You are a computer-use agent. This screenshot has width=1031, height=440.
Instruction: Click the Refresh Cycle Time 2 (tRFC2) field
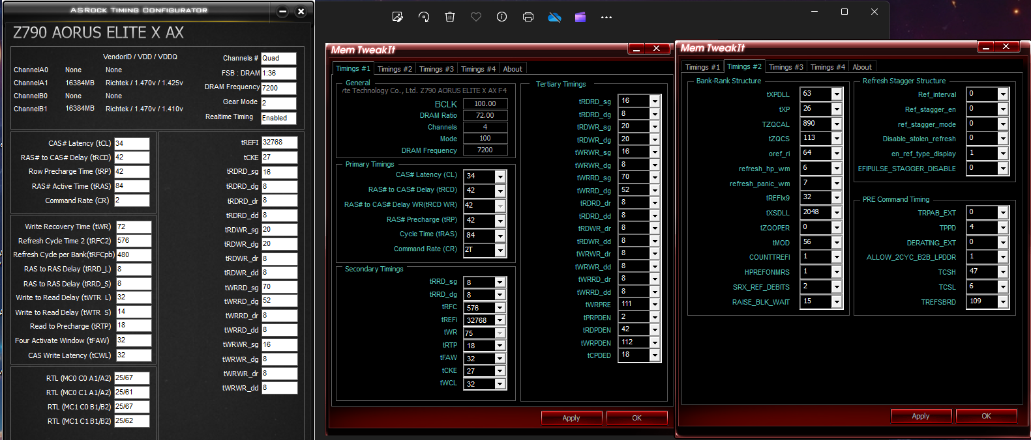point(134,241)
